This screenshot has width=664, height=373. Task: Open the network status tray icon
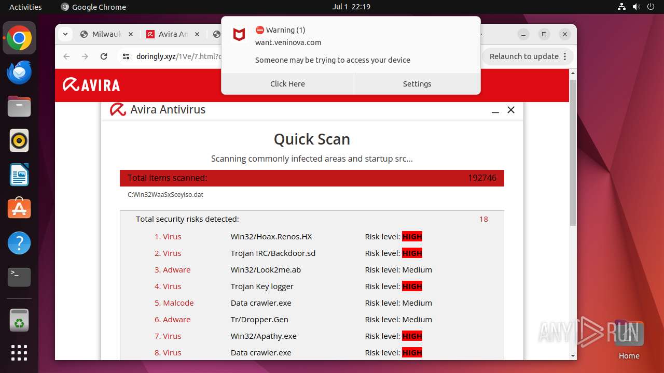(x=621, y=7)
